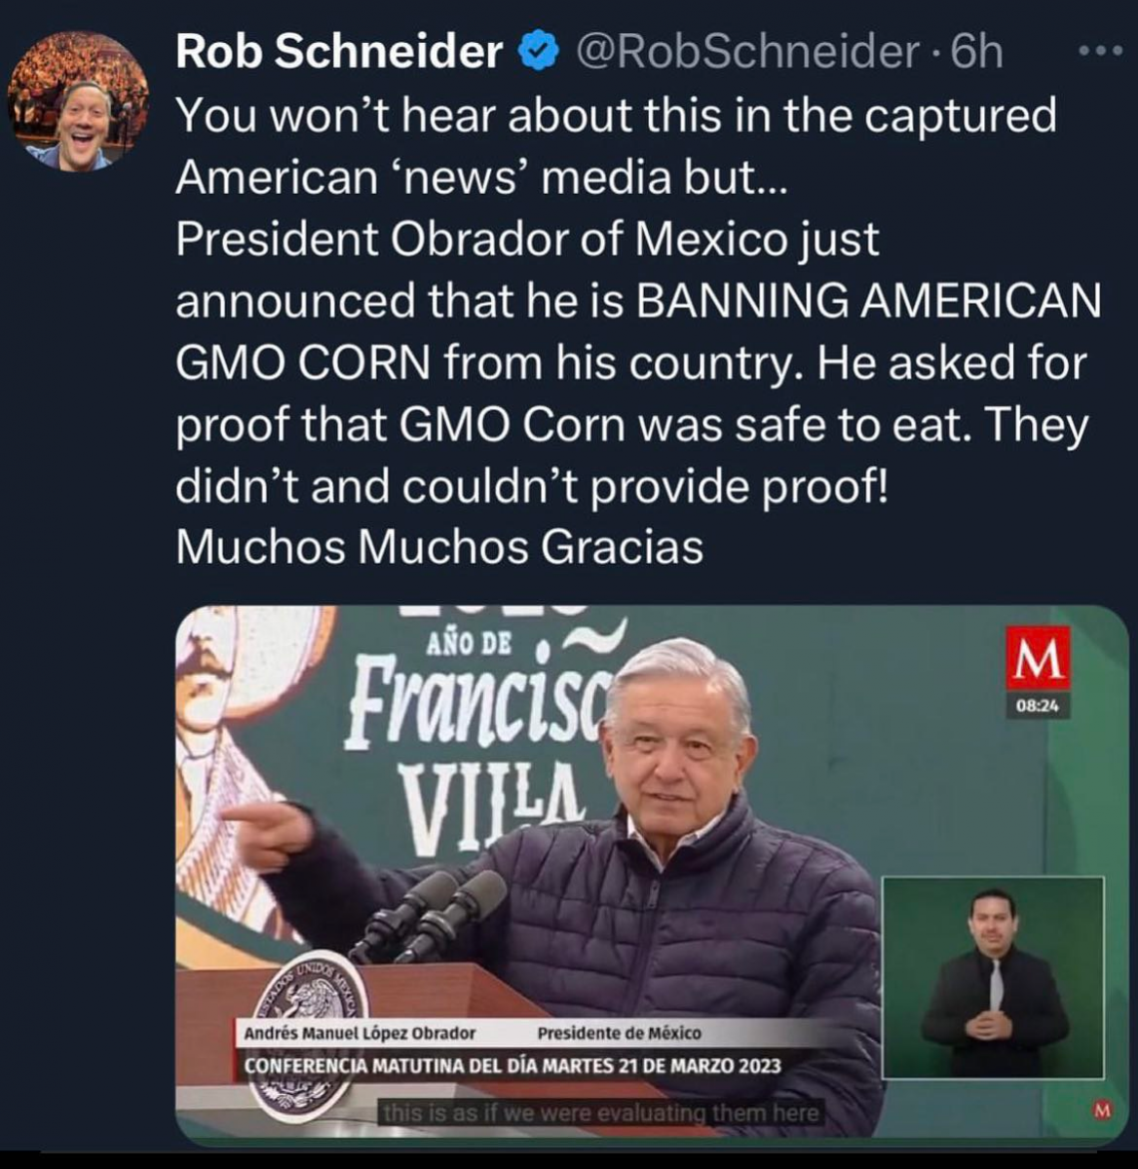Click the 'Andrés Manuel López Obrador' name caption

click(360, 1033)
